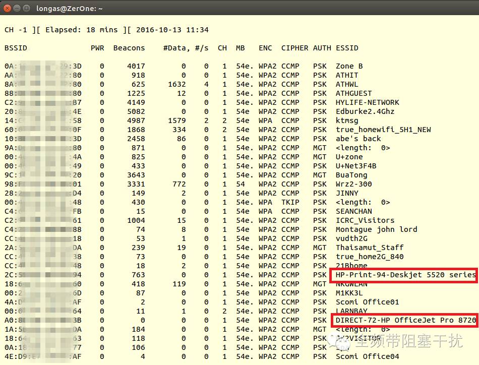Click the window title 'longas@ZerOne: ~'
The width and height of the screenshot is (479, 365).
point(70,9)
